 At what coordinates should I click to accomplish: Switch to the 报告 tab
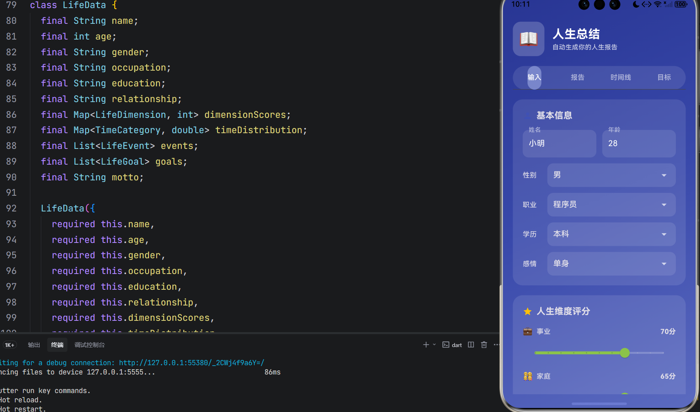[577, 77]
